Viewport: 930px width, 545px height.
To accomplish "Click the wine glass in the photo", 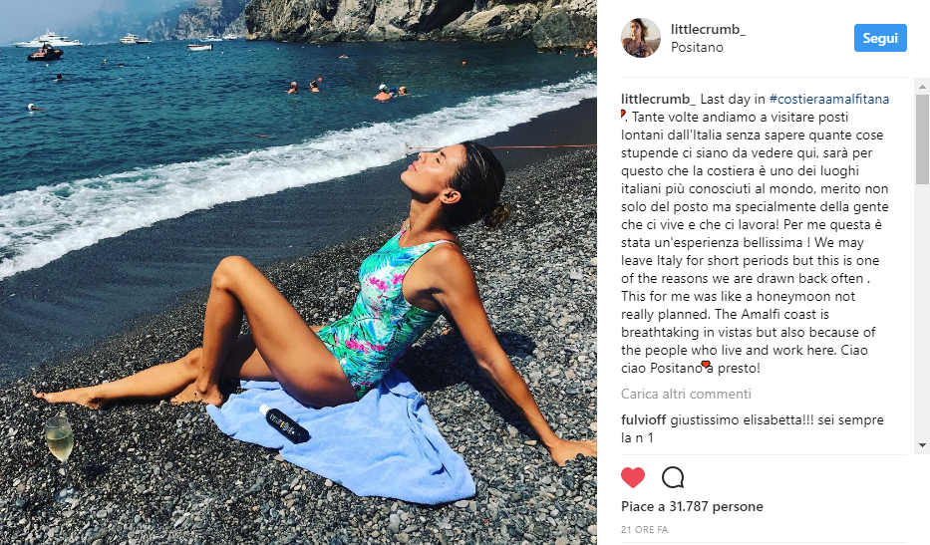I will point(60,456).
